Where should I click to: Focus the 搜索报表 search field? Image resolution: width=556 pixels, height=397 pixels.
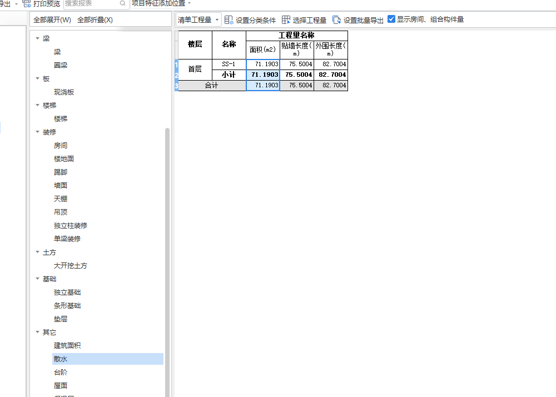[x=96, y=3]
